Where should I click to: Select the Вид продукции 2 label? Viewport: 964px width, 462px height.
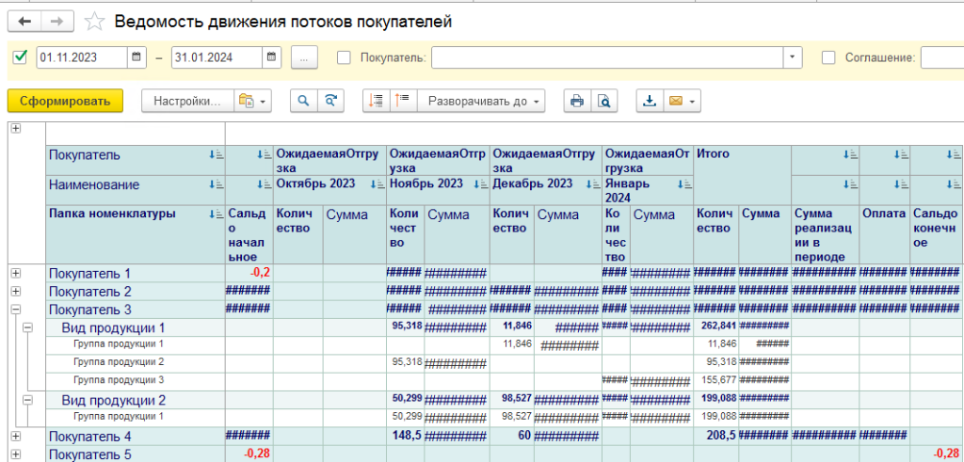coord(113,401)
